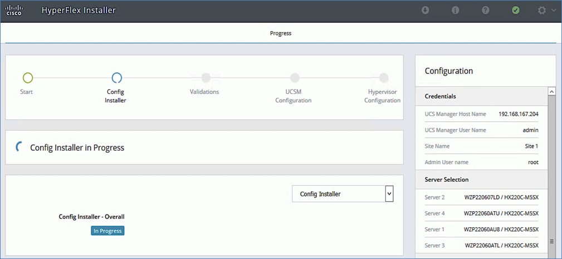562x259 pixels.
Task: Click the In Progress status badge
Action: tap(107, 231)
